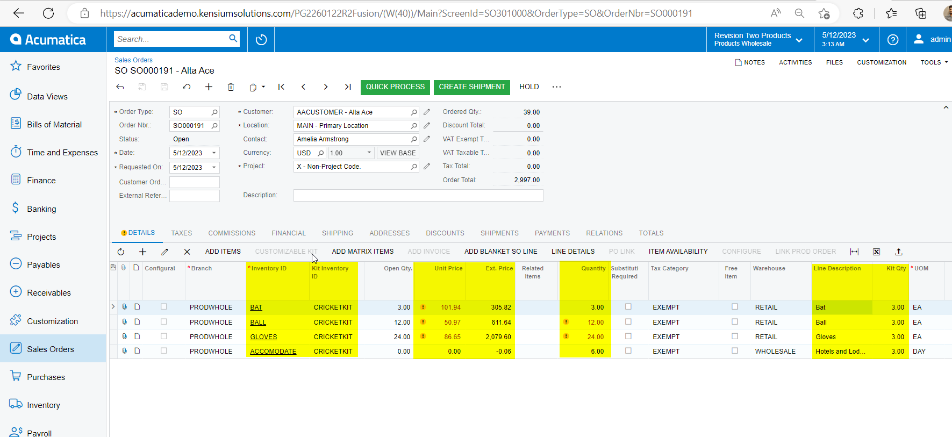Screen dimensions: 952x437
Task: Undo changes on the order form
Action: (187, 87)
